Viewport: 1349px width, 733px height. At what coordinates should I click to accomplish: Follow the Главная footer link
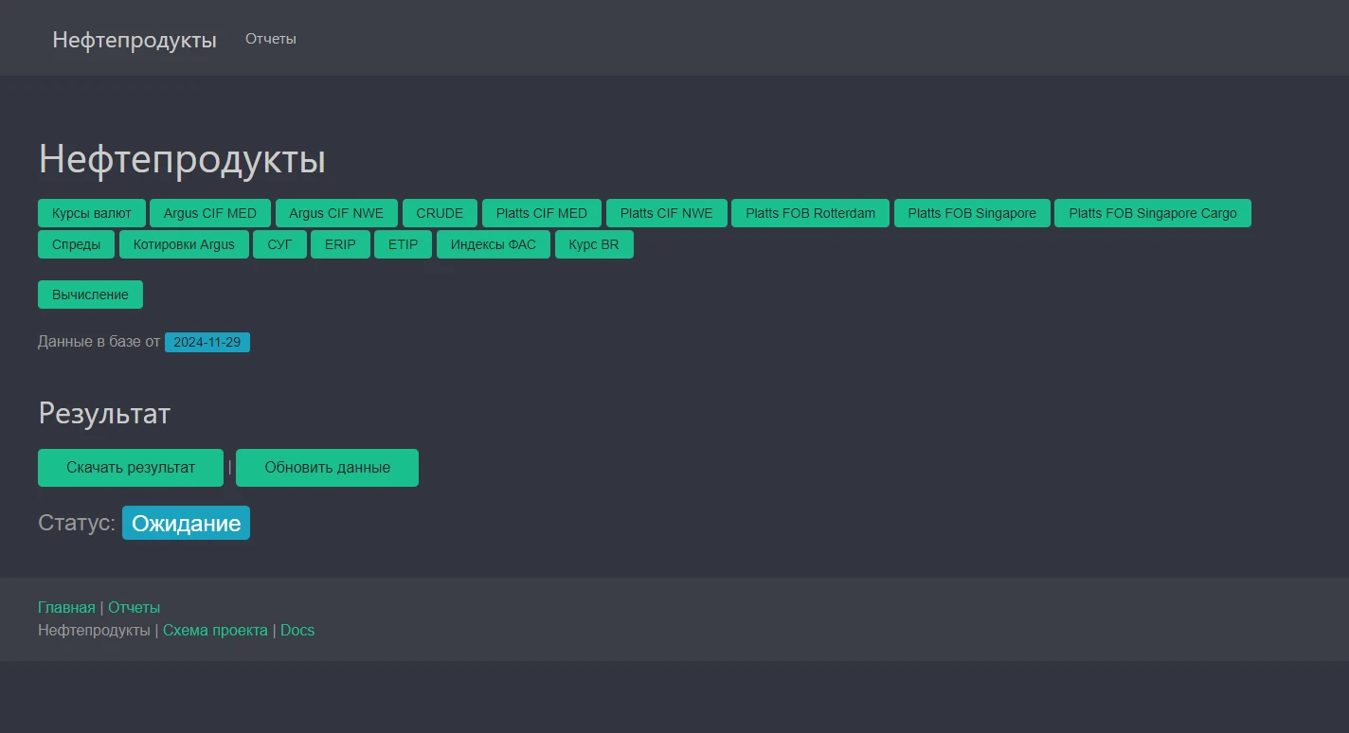click(x=66, y=607)
